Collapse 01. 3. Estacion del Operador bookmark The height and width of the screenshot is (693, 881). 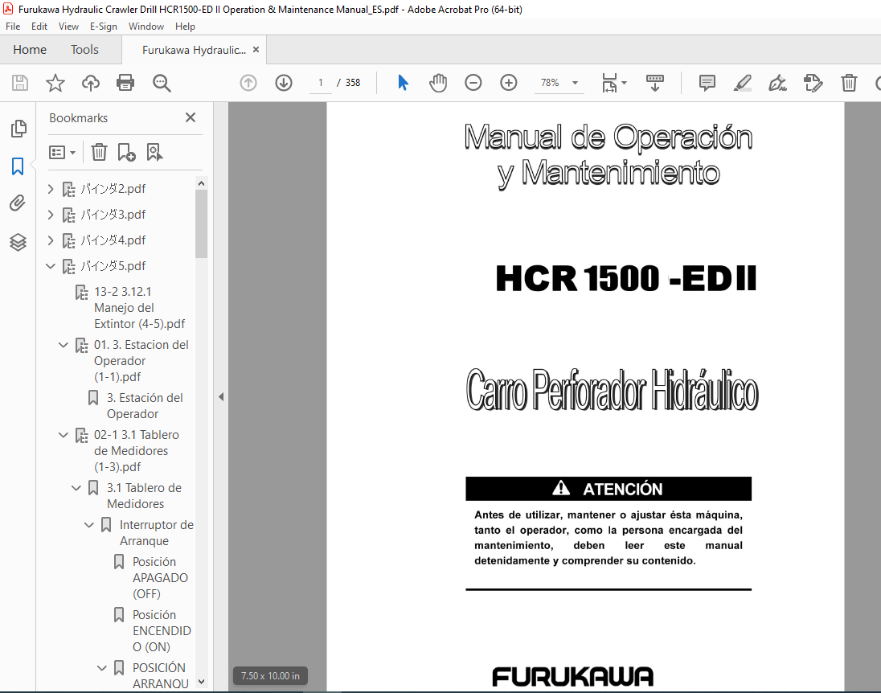coord(64,345)
